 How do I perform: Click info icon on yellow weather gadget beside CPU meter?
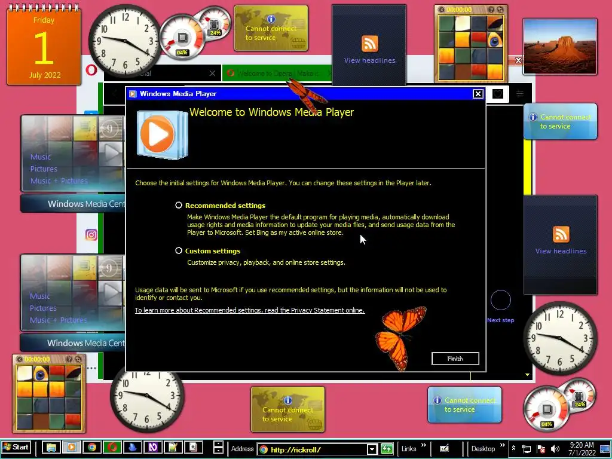click(x=271, y=19)
